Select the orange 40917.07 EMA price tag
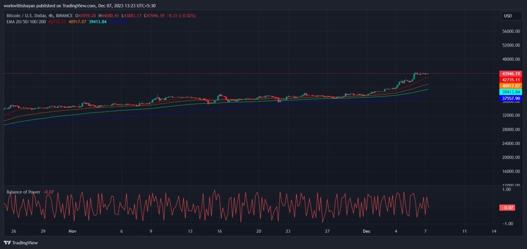This screenshot has height=249, width=527. coord(511,86)
